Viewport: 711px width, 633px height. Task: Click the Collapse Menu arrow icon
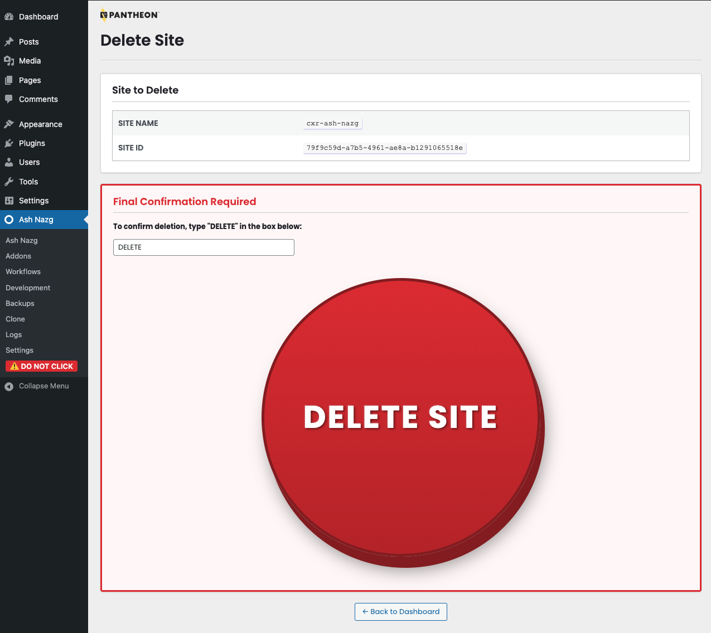[x=9, y=386]
